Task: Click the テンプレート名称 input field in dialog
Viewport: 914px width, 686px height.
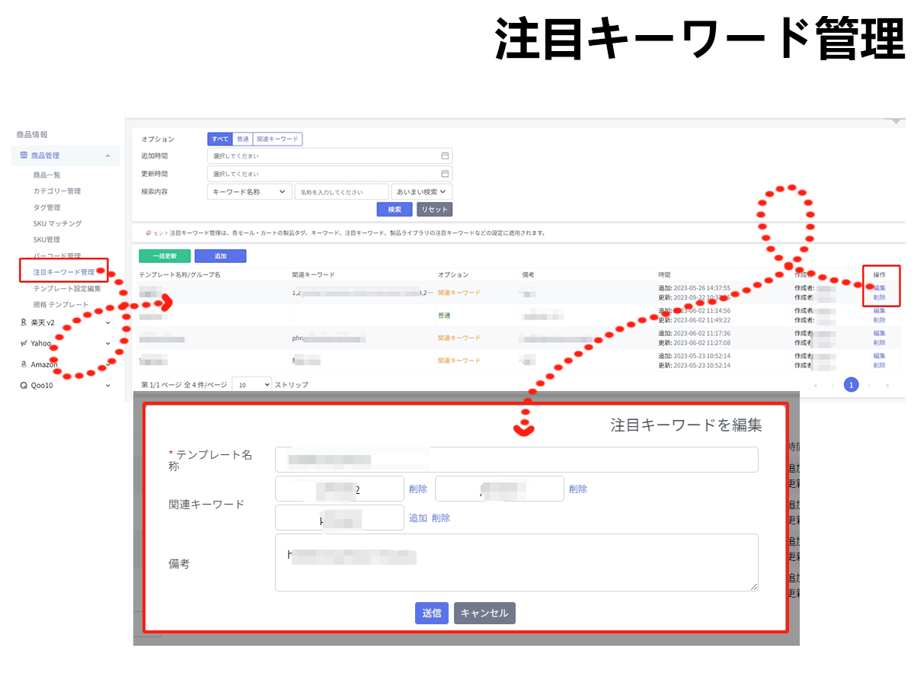Action: click(516, 460)
